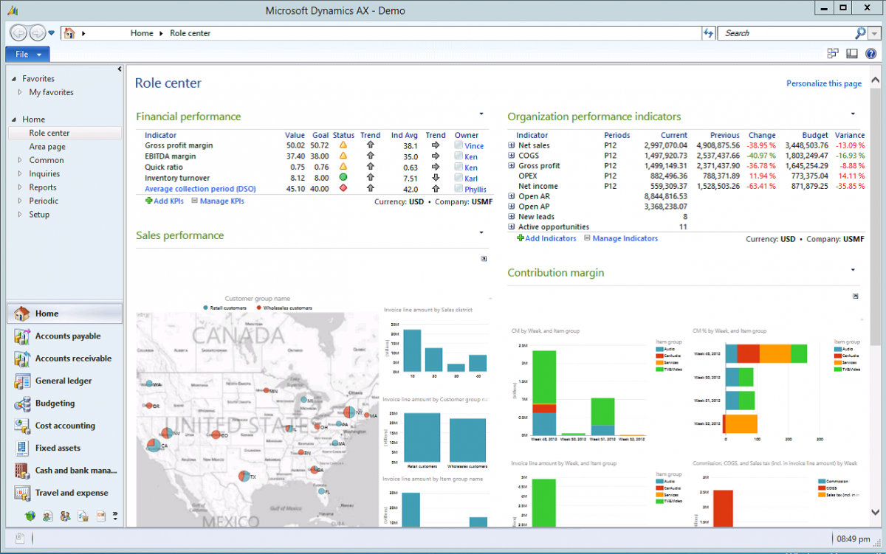
Task: Expand the Net sales indicator row
Action: (x=511, y=145)
